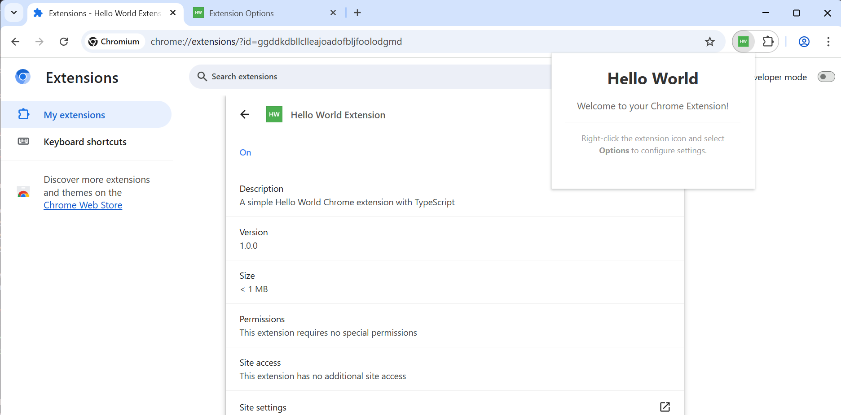Minimize the Chromium window
The width and height of the screenshot is (841, 415).
coord(766,13)
